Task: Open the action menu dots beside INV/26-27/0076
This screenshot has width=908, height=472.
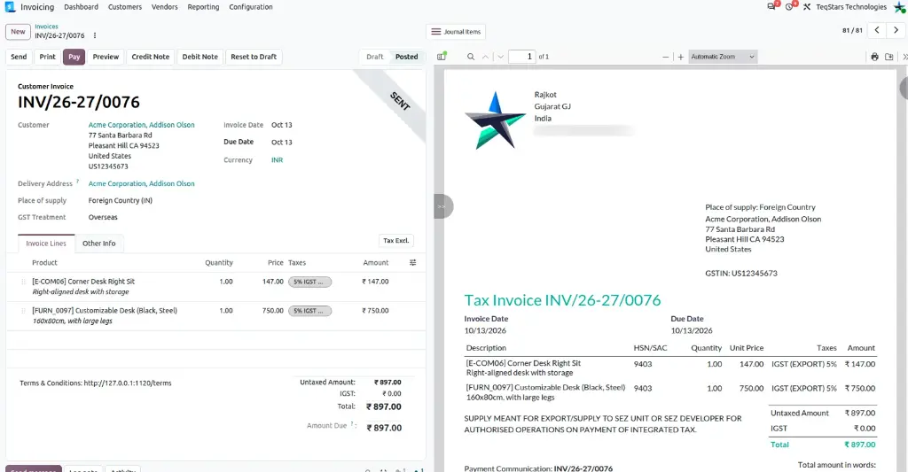Action: click(x=95, y=35)
